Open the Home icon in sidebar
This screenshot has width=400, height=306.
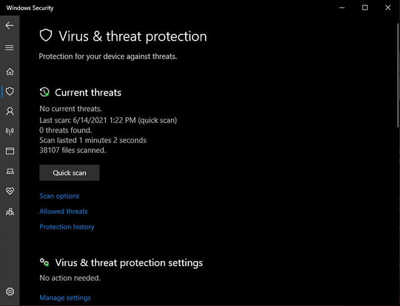tap(10, 71)
